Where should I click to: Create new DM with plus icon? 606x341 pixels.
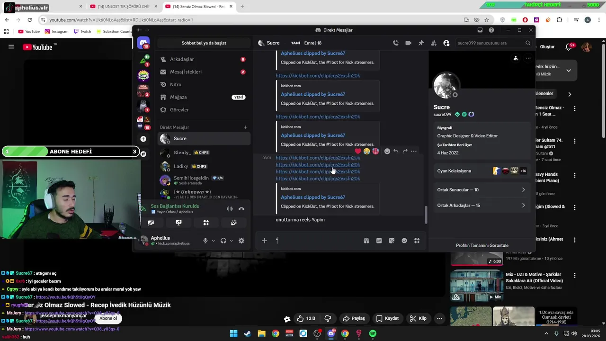point(245,127)
